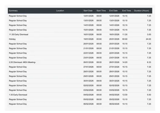Click the 24.00 duration value

click(148, 39)
